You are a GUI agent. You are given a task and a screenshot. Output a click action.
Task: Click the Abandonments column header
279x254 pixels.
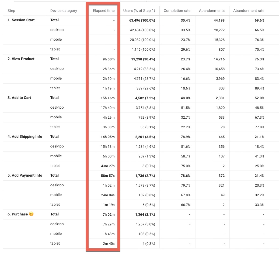212,11
